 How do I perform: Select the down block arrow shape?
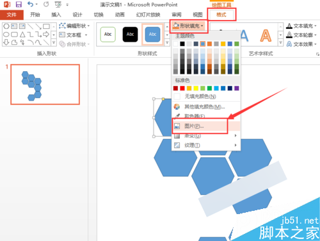click(6, 42)
